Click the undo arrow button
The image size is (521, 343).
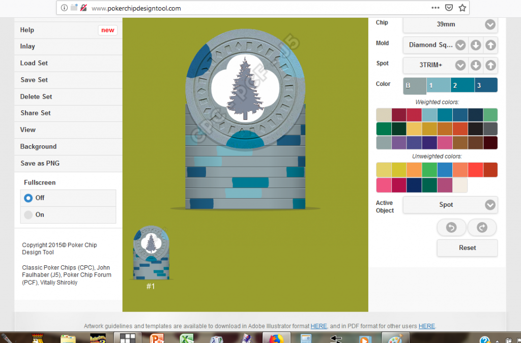[451, 228]
